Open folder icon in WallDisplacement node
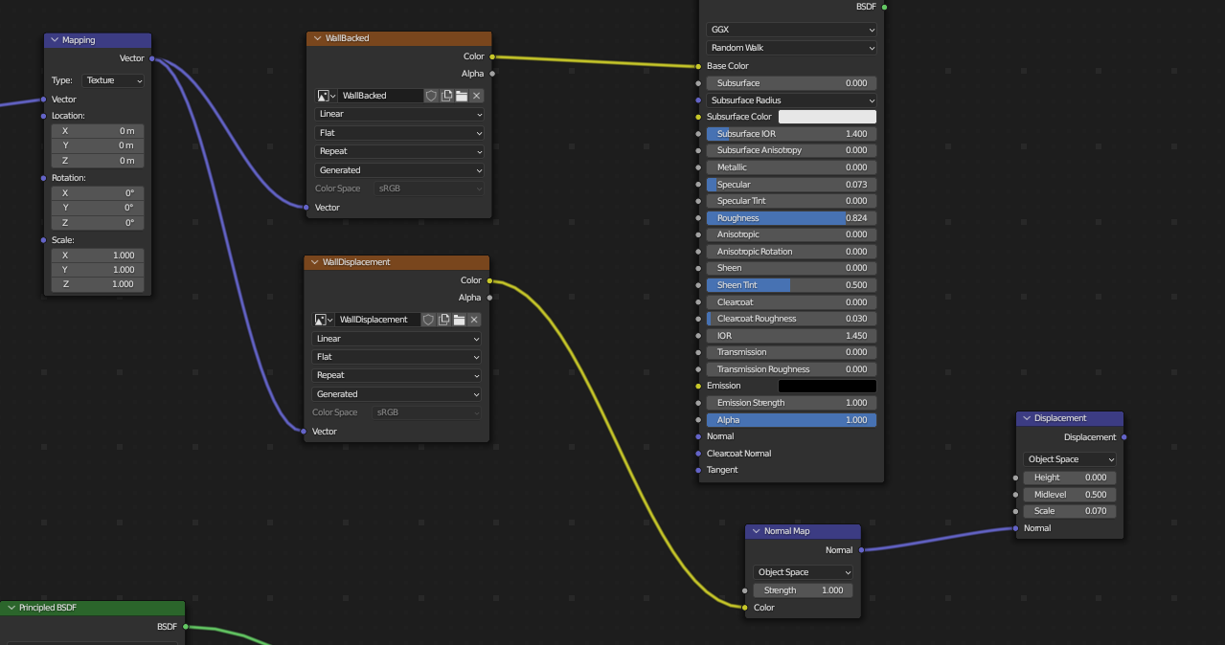Image resolution: width=1225 pixels, height=645 pixels. pos(460,320)
